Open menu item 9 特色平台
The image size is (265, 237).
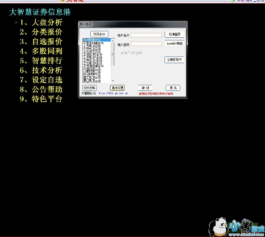41,99
